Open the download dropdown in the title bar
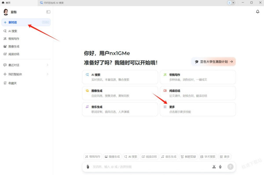Viewport: 264px width, 175px height. [231, 3]
